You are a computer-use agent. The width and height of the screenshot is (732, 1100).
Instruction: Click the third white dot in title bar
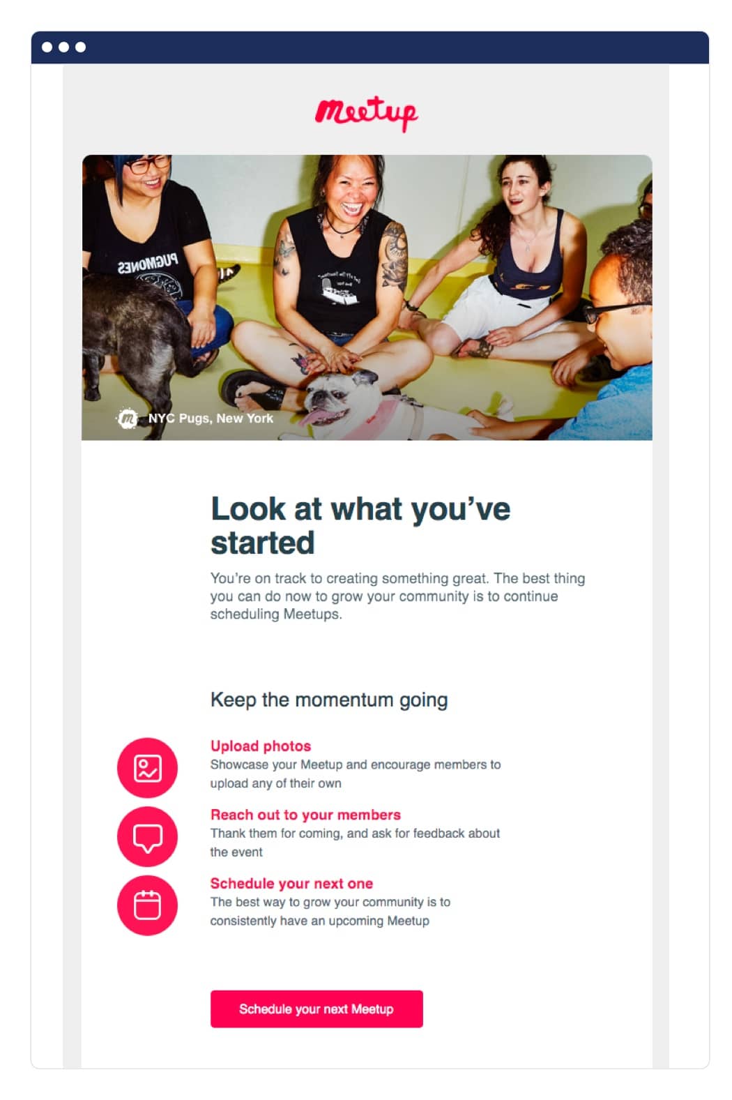(x=80, y=47)
